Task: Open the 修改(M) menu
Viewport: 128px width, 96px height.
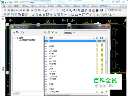Action: 77,6
